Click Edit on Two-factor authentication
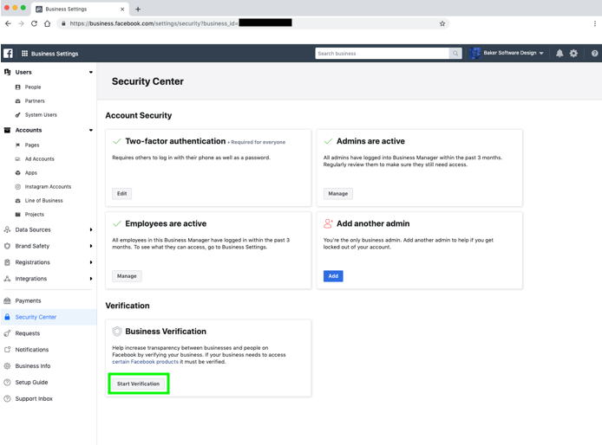The height and width of the screenshot is (445, 602). click(121, 194)
